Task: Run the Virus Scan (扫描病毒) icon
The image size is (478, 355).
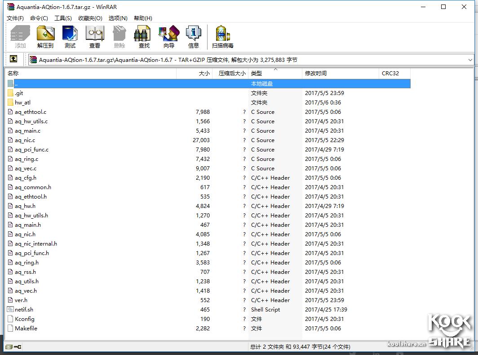Action: tap(223, 37)
